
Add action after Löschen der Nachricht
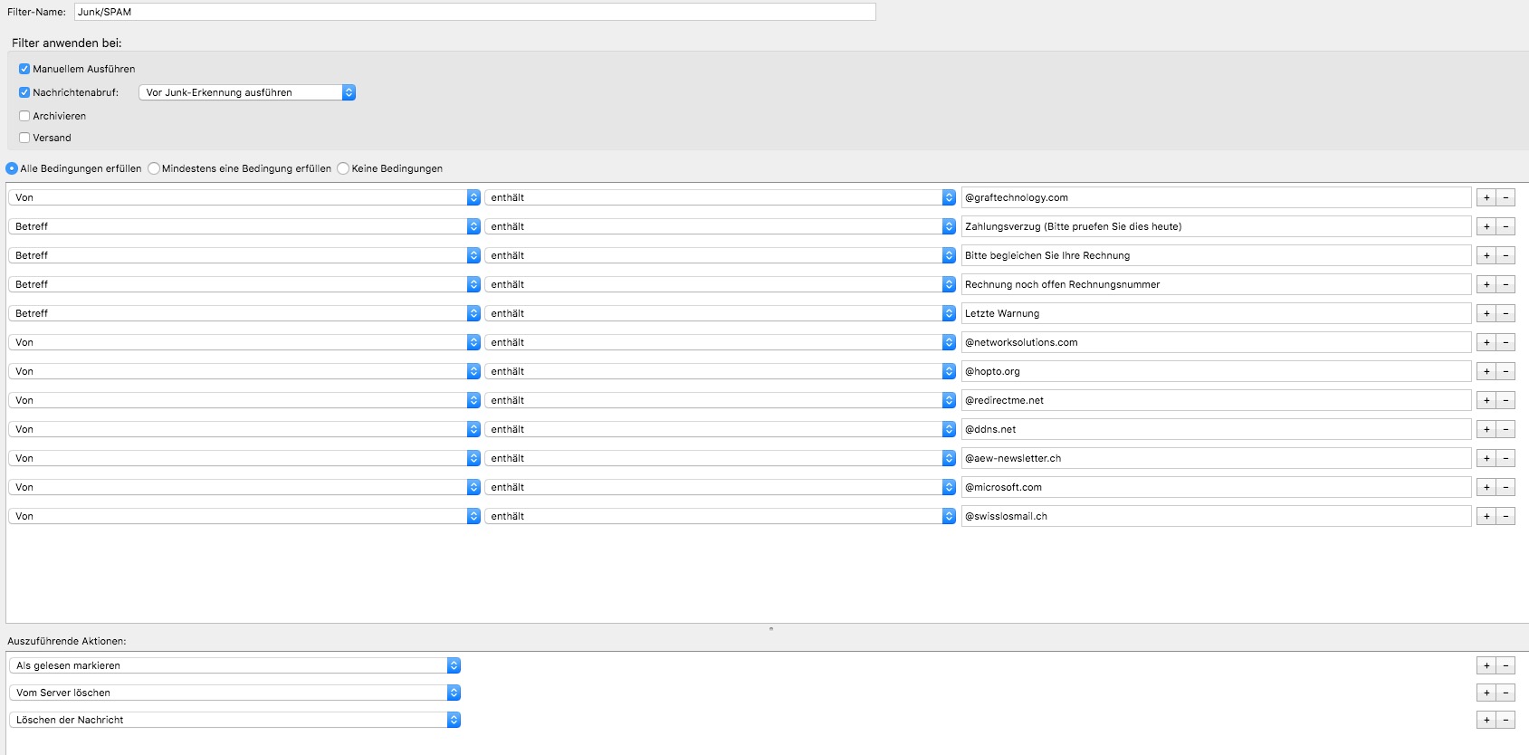coord(1486,720)
